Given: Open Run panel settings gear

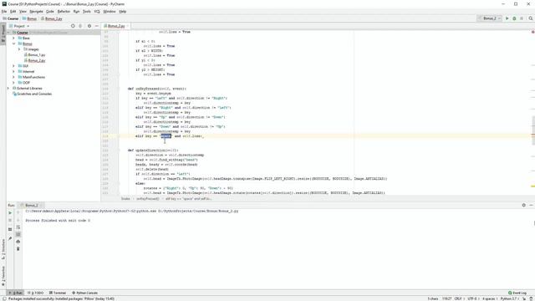Looking at the screenshot, I should pos(524,205).
